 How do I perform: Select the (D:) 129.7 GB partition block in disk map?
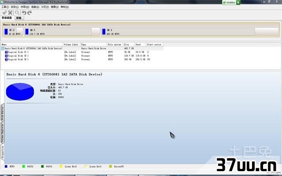coord(62,32)
